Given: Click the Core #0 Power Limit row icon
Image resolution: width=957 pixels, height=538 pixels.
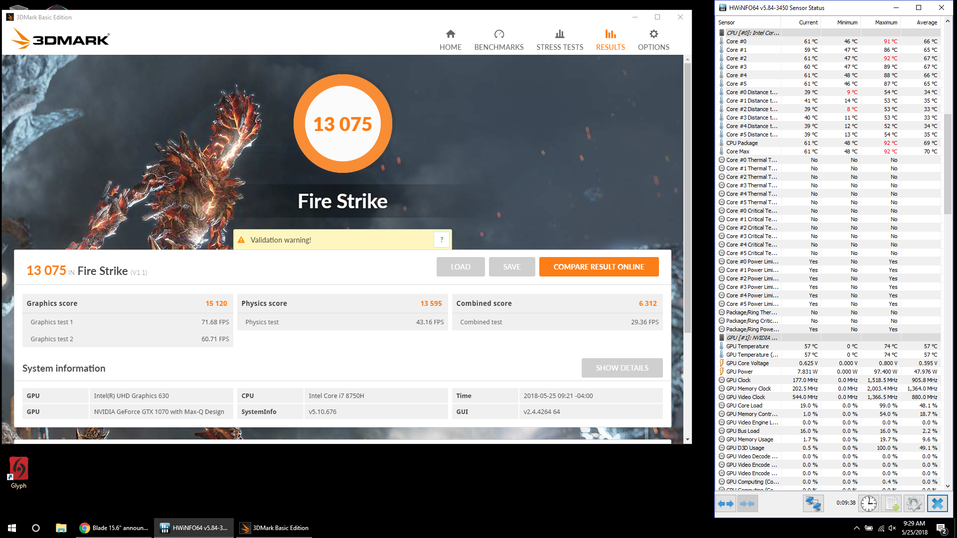Looking at the screenshot, I should [x=721, y=262].
